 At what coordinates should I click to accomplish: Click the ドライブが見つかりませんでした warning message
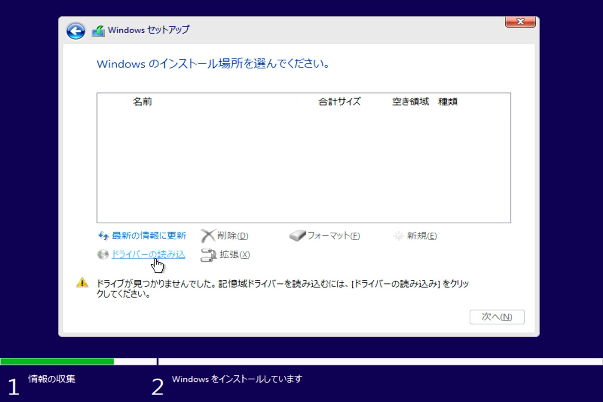283,289
